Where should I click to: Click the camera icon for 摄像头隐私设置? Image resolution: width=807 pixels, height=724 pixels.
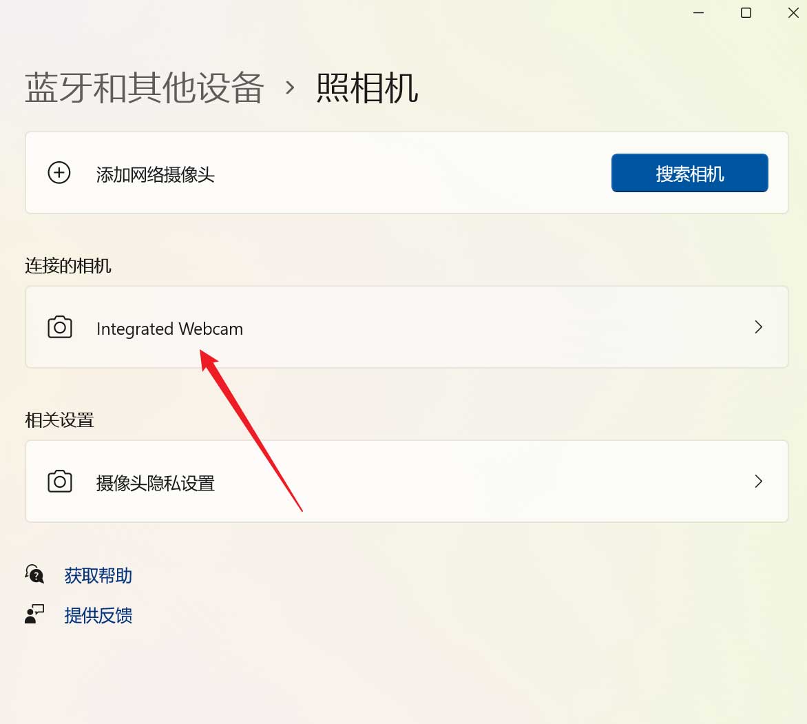59,482
